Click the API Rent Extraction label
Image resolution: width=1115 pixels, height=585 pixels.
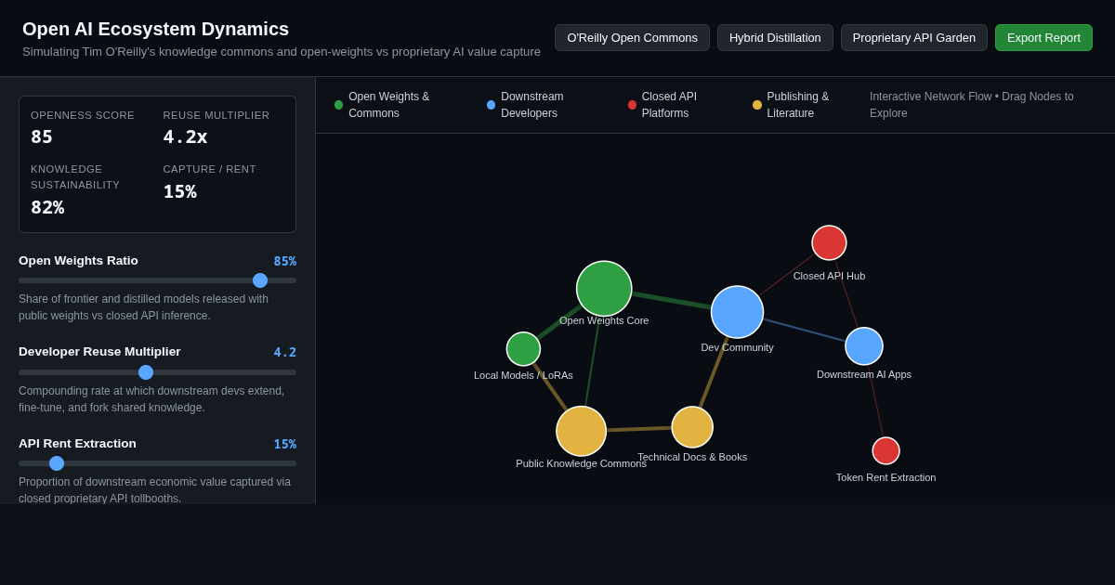click(77, 444)
